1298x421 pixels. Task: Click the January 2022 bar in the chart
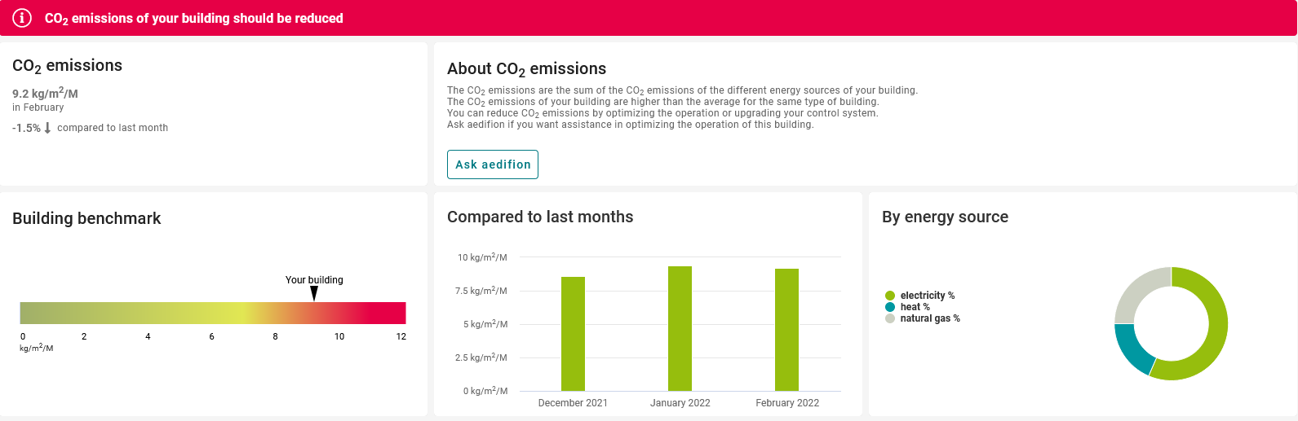(x=680, y=328)
